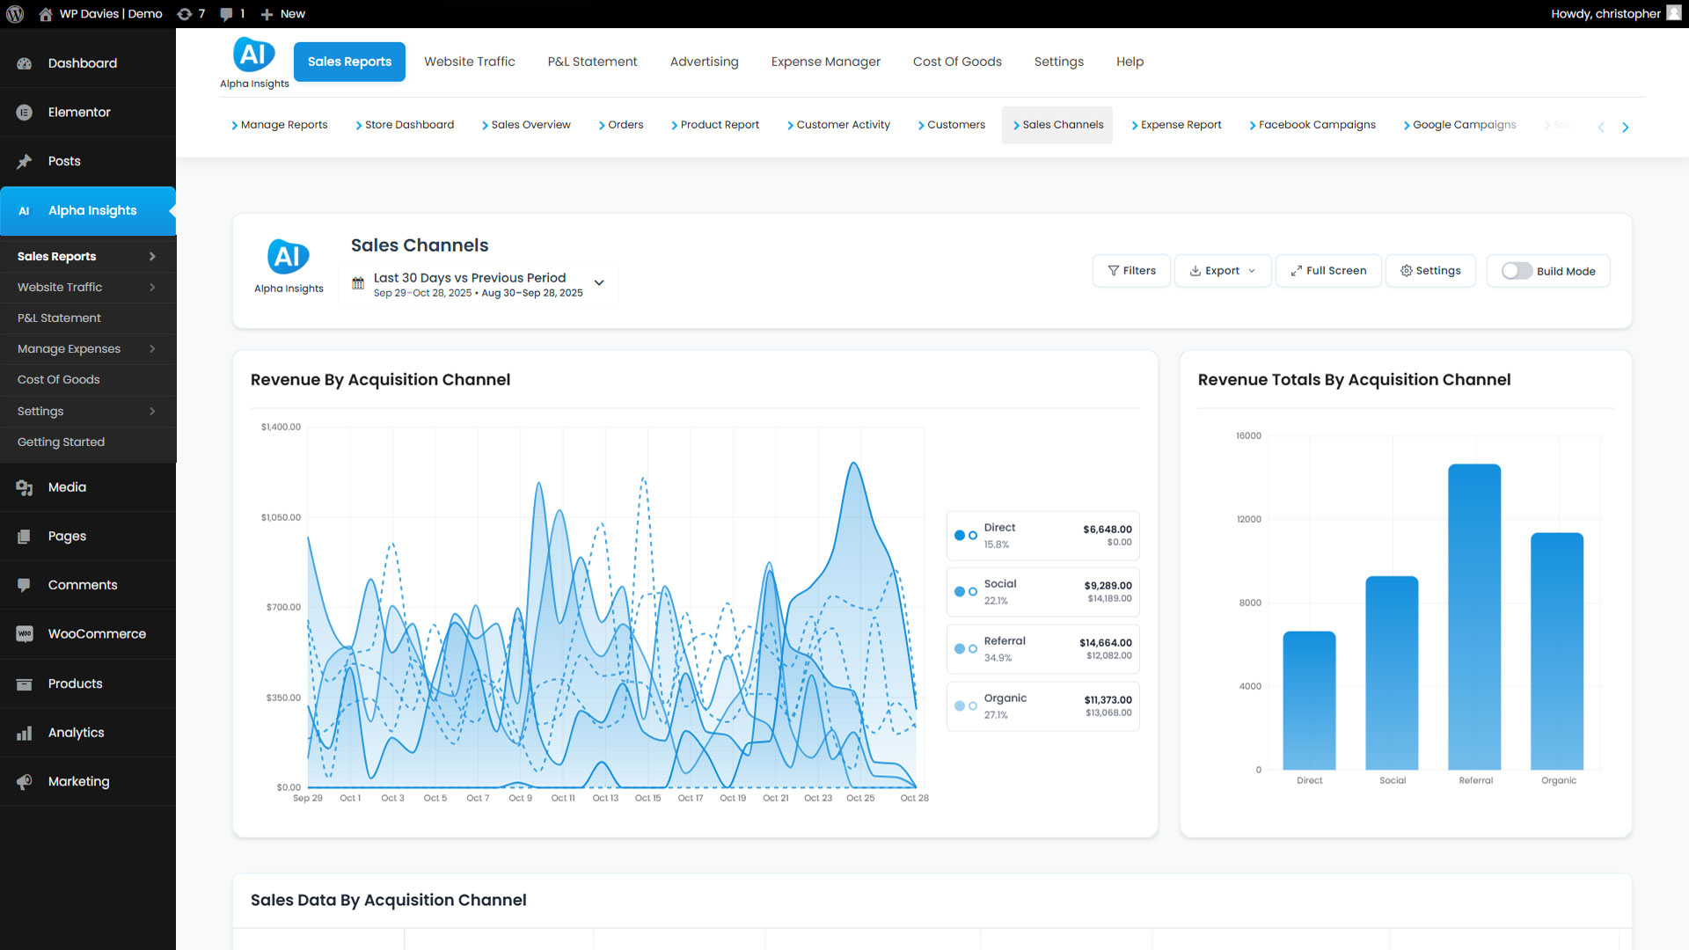Expand Manage Expenses submenu in sidebar

coord(152,349)
